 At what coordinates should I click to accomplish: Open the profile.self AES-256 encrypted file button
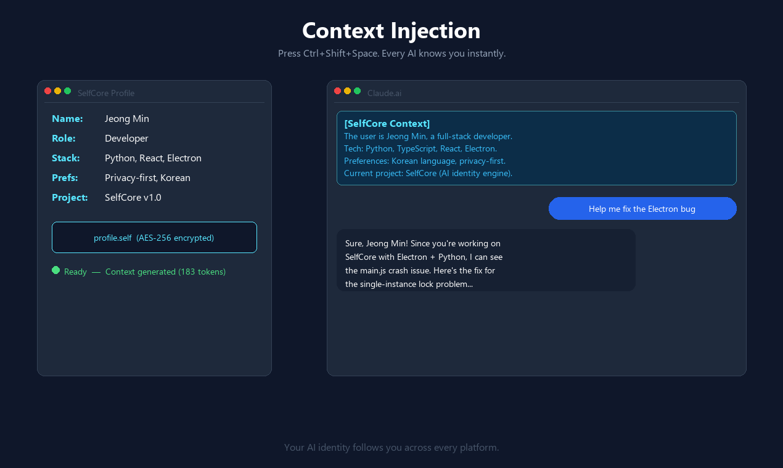(x=154, y=237)
